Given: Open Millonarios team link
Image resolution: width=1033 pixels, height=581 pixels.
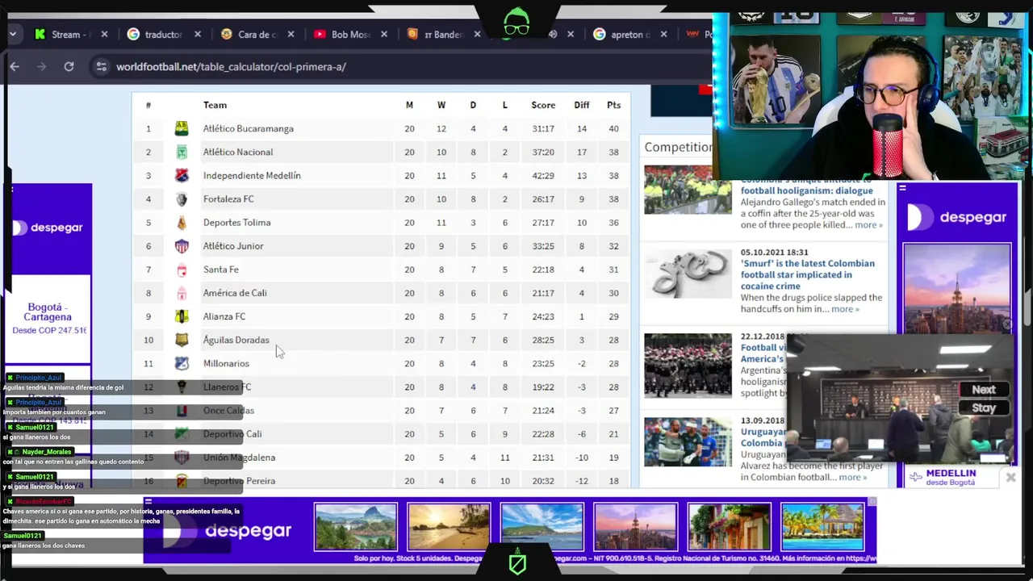Looking at the screenshot, I should tap(226, 363).
